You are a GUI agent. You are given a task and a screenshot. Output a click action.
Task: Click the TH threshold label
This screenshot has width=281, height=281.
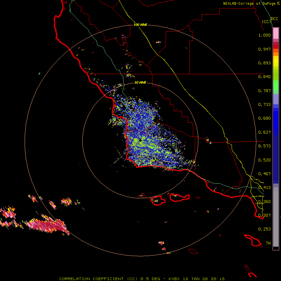tap(268, 243)
